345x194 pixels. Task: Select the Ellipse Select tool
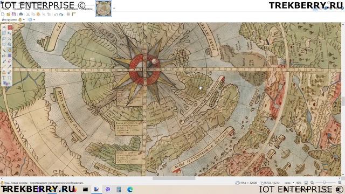point(4,44)
